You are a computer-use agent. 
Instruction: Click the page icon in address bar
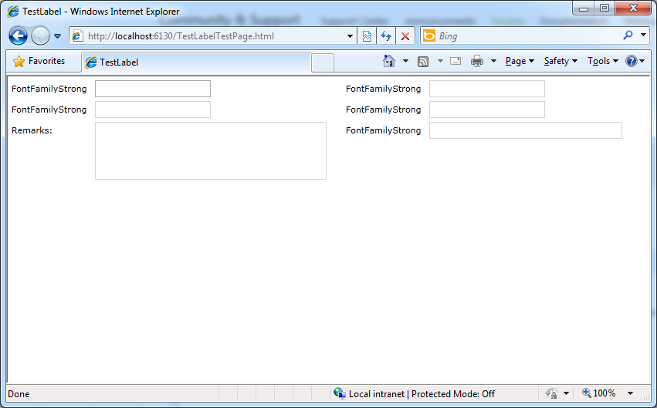77,36
